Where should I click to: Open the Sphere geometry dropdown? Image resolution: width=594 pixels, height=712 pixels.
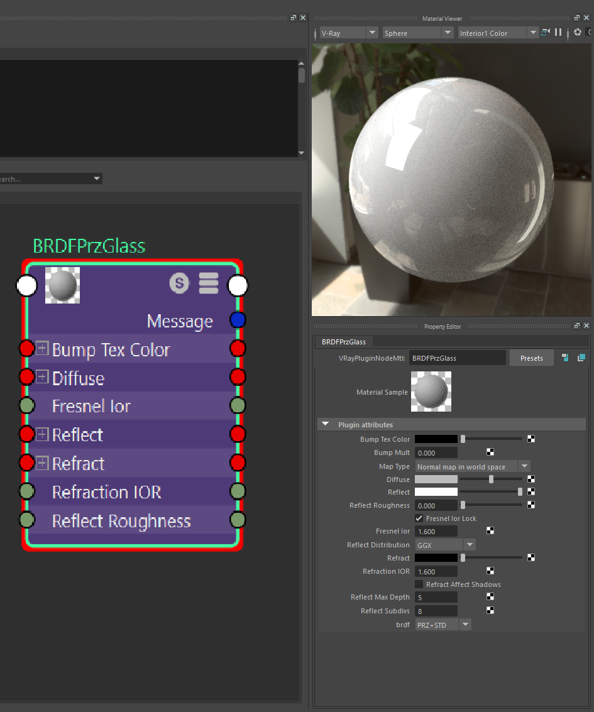[x=418, y=33]
